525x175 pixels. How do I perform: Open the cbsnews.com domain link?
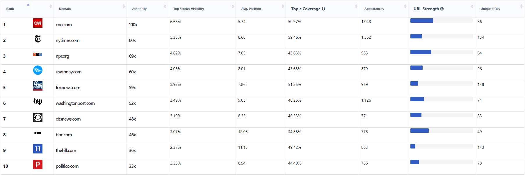point(68,119)
